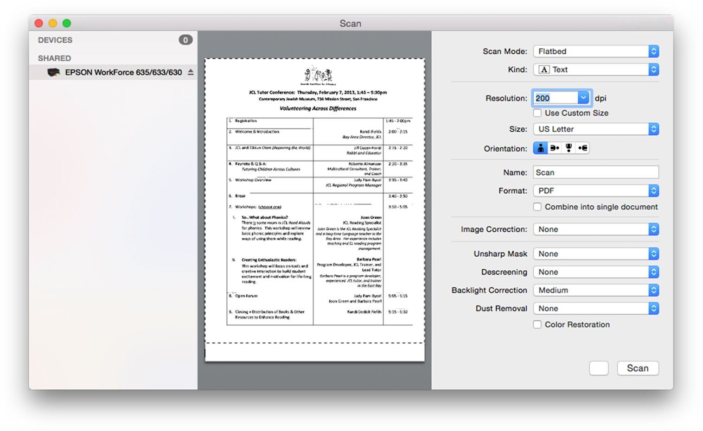Choose the last orientation icon, head pointing left
Viewport: 703px width, 431px height.
[x=583, y=148]
